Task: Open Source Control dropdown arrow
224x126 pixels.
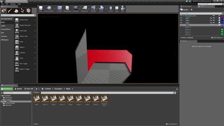Action: tap(55, 9)
